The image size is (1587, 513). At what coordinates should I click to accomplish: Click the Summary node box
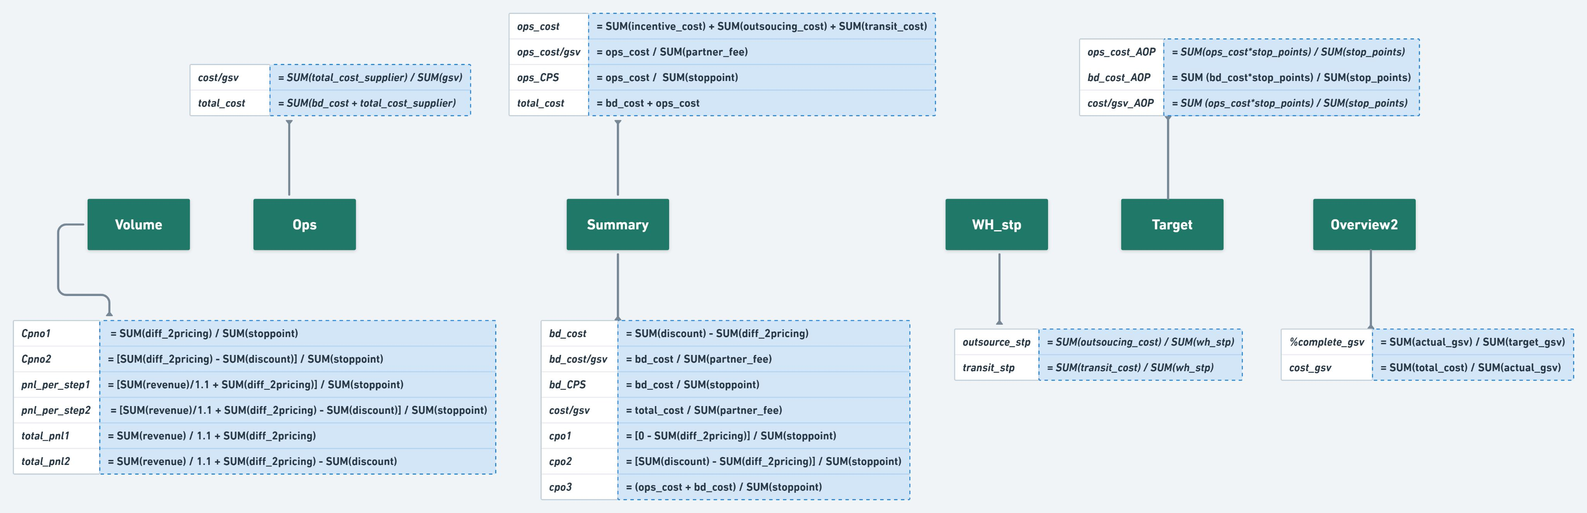(x=617, y=224)
